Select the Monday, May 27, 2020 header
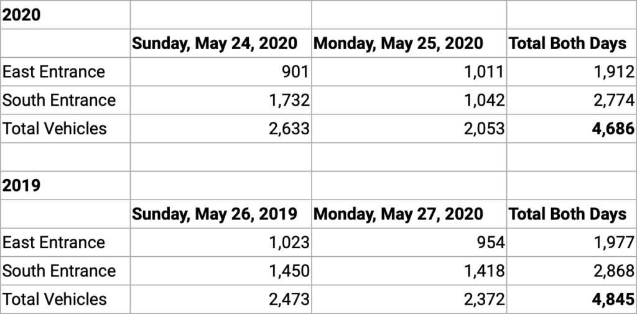 (399, 214)
